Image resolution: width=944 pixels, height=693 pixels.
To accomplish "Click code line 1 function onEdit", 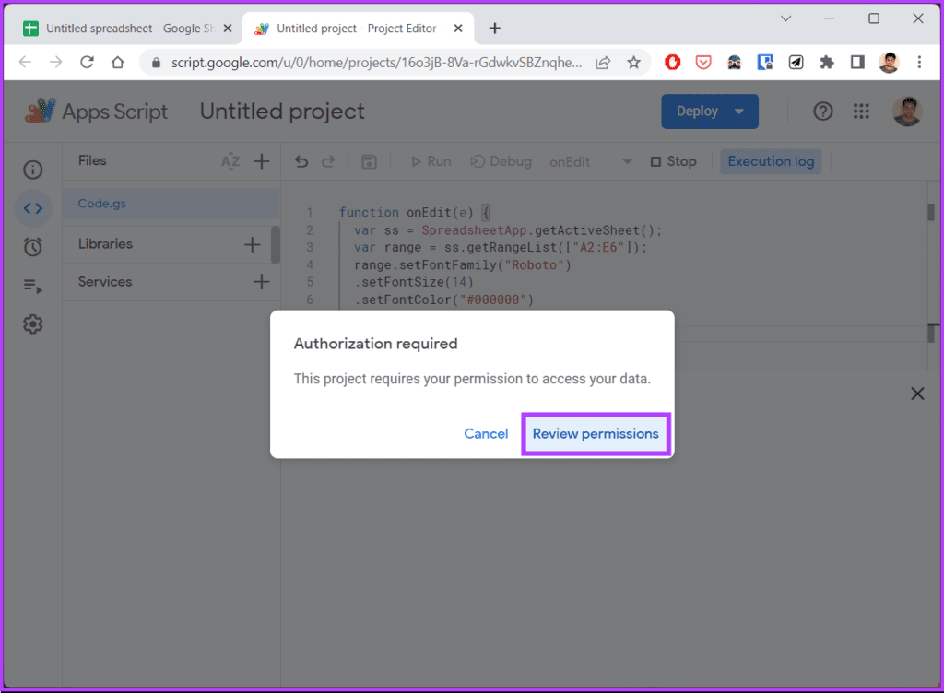I will (x=414, y=212).
